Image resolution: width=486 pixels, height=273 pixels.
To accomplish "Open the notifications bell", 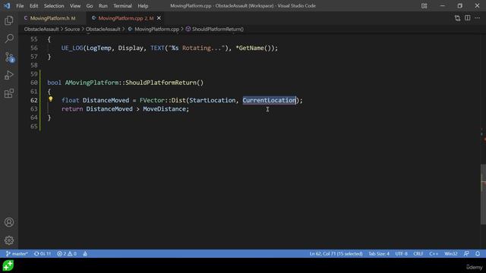I will 478,254.
